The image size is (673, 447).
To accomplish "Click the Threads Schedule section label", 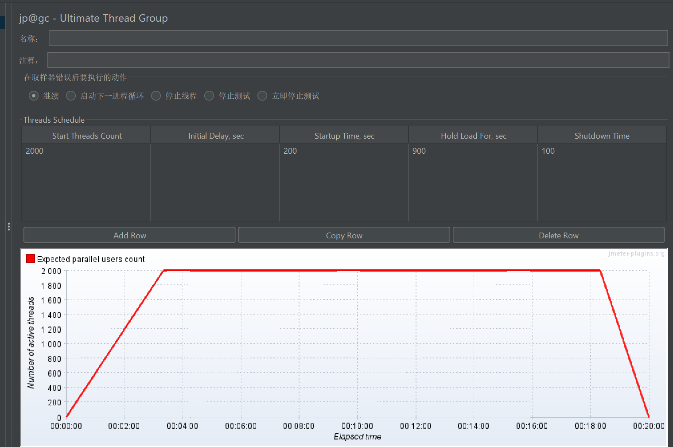I will point(54,120).
